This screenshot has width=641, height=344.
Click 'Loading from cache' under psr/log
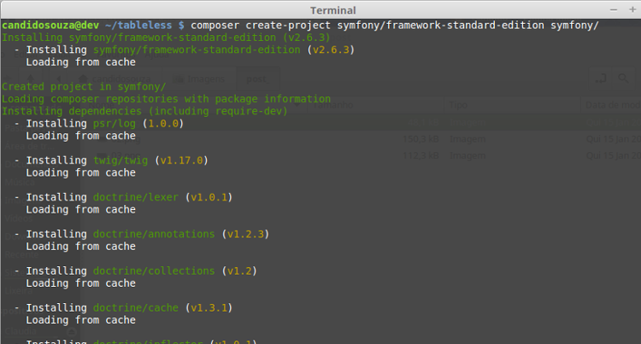81,136
